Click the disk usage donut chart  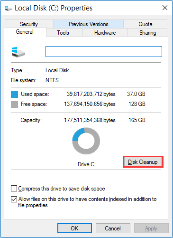pyautogui.click(x=86, y=141)
